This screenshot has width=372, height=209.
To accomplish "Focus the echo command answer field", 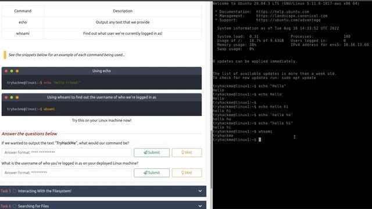I will coord(67,152).
